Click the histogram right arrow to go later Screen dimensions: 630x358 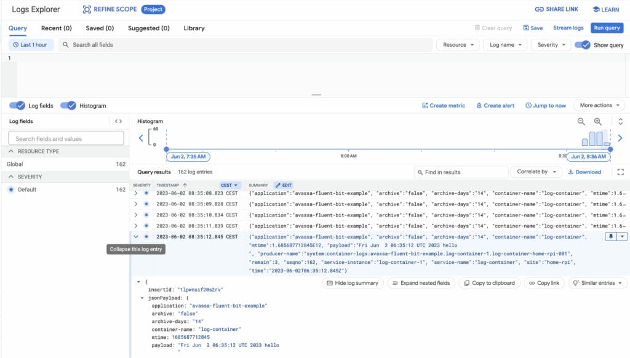[620, 138]
